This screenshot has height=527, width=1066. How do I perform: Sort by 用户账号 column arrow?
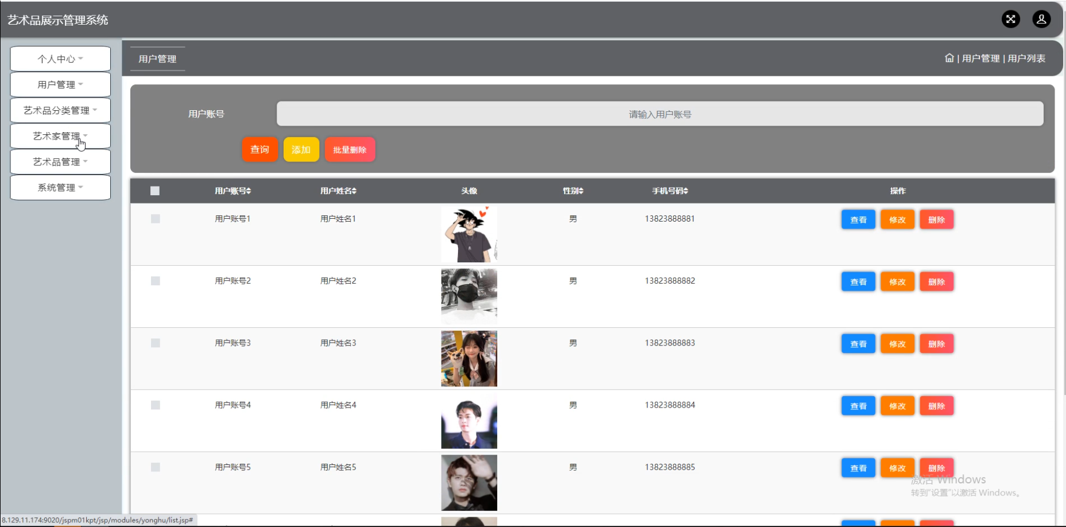click(249, 191)
